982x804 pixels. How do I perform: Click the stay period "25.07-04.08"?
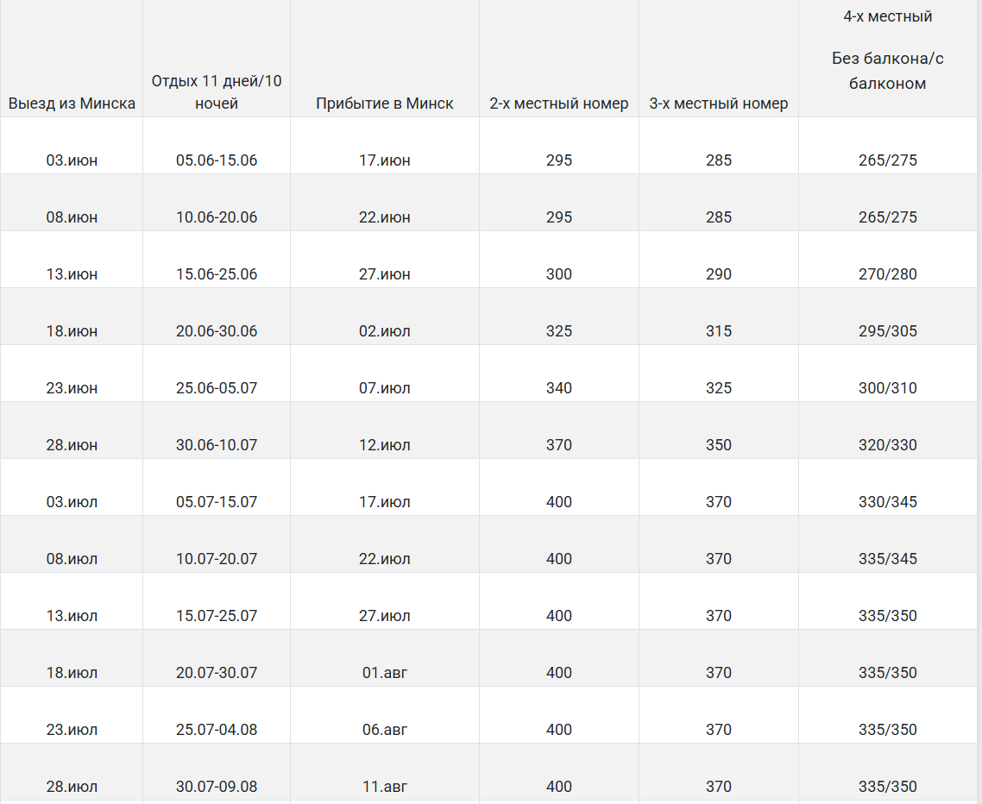point(217,730)
